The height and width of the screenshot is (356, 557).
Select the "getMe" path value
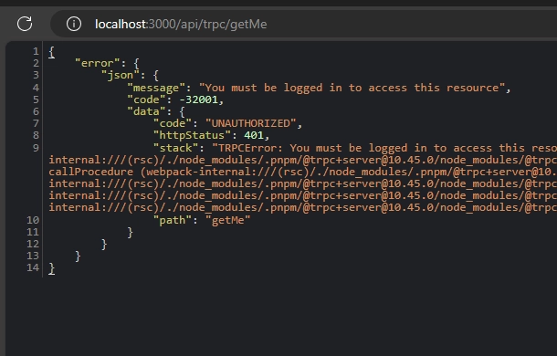[227, 220]
